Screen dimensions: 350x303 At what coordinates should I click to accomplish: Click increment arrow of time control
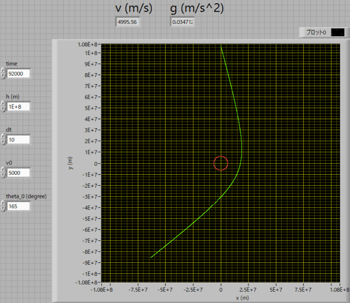pyautogui.click(x=3, y=71)
